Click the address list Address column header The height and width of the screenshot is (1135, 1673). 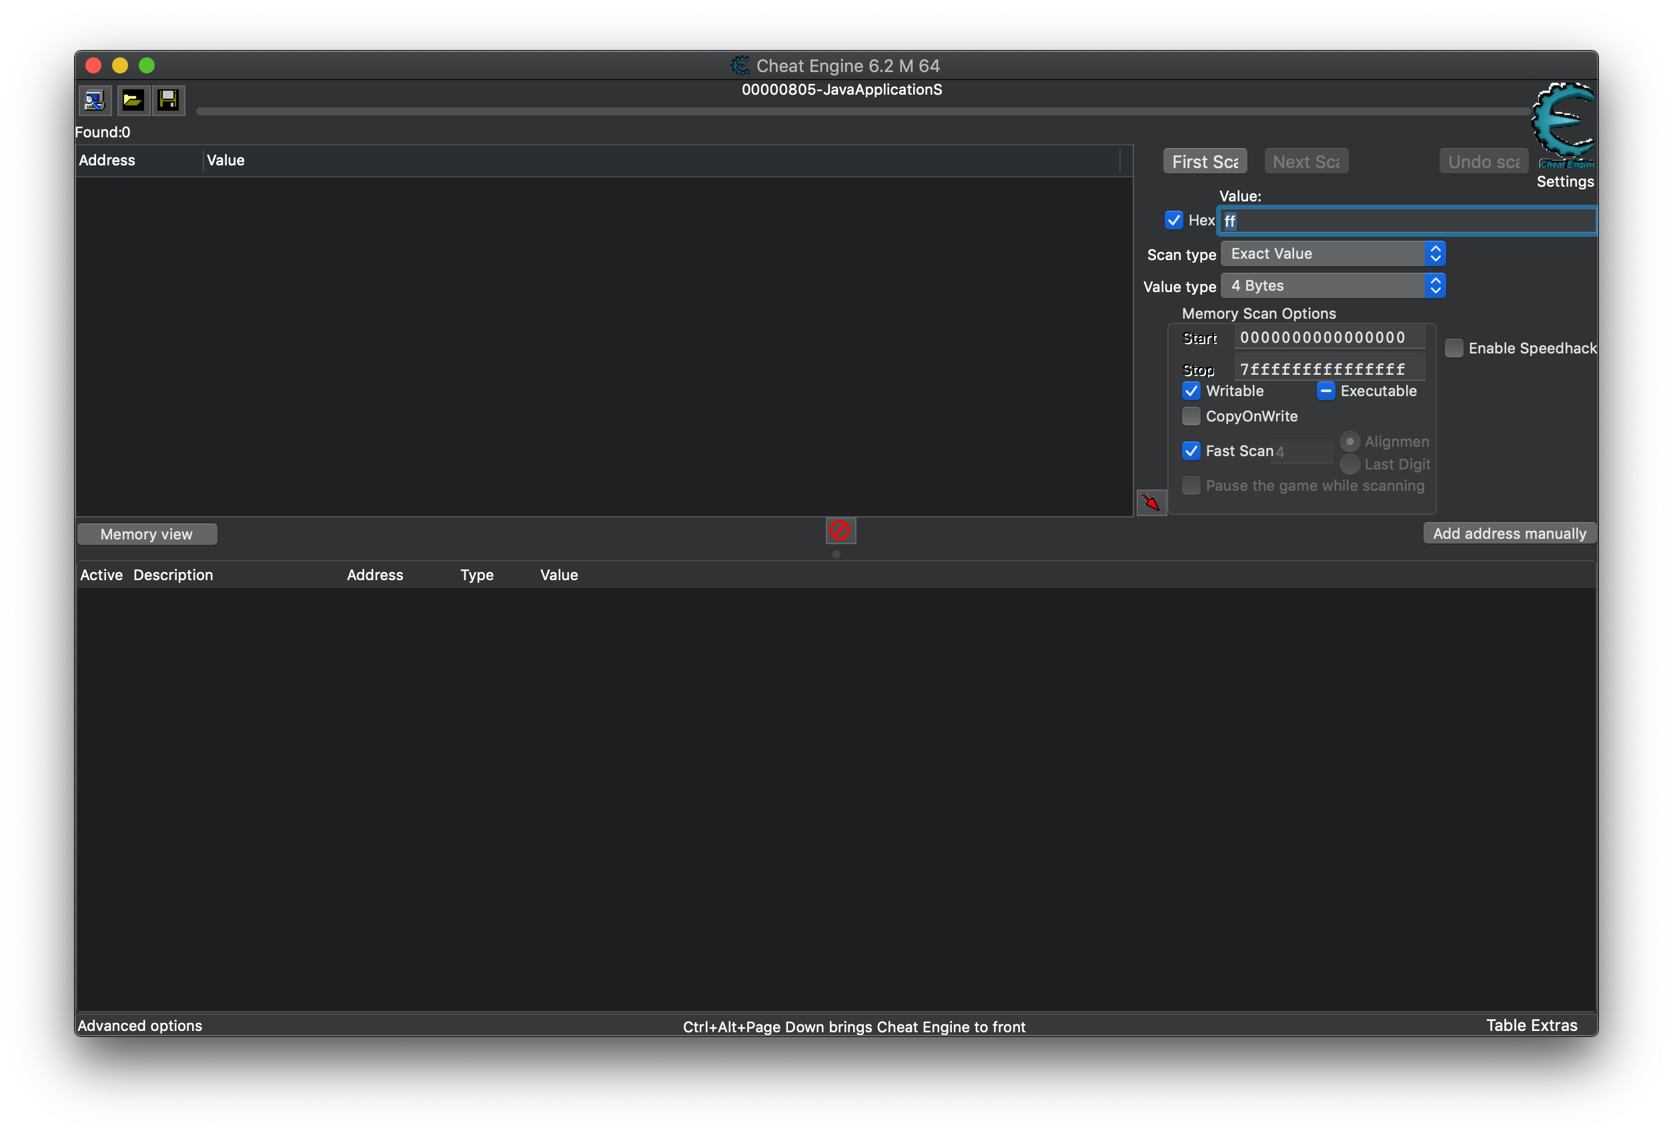[375, 575]
